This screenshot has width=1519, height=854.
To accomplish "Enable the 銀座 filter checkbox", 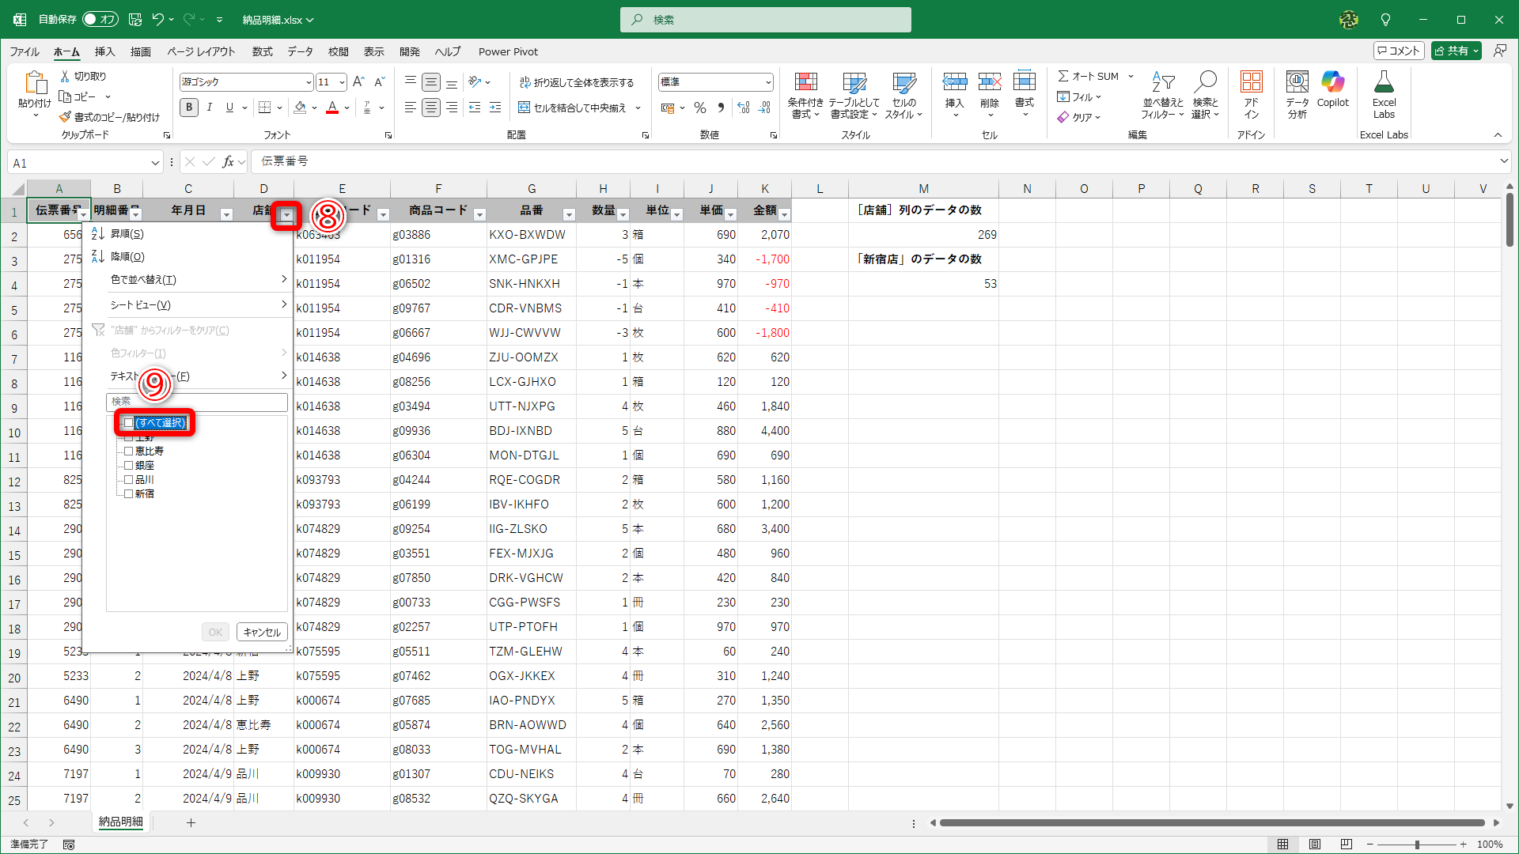I will 129,465.
